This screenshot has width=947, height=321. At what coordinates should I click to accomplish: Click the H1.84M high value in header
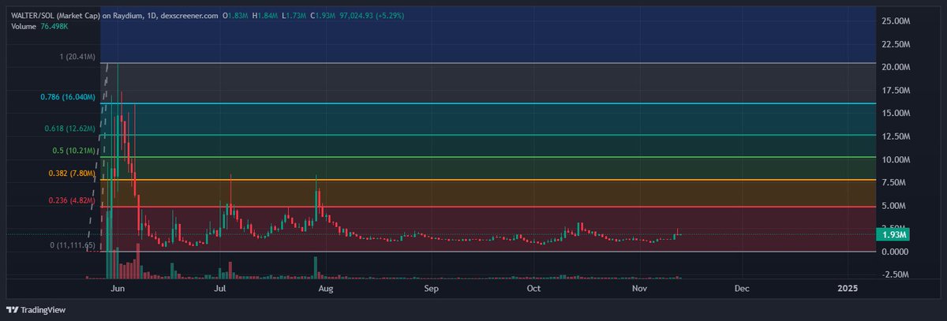pyautogui.click(x=266, y=15)
